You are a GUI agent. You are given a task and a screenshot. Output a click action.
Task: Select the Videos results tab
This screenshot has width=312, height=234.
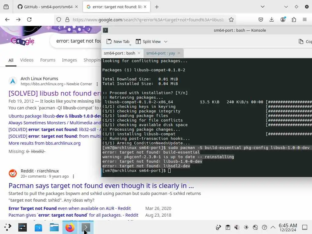click(x=27, y=60)
